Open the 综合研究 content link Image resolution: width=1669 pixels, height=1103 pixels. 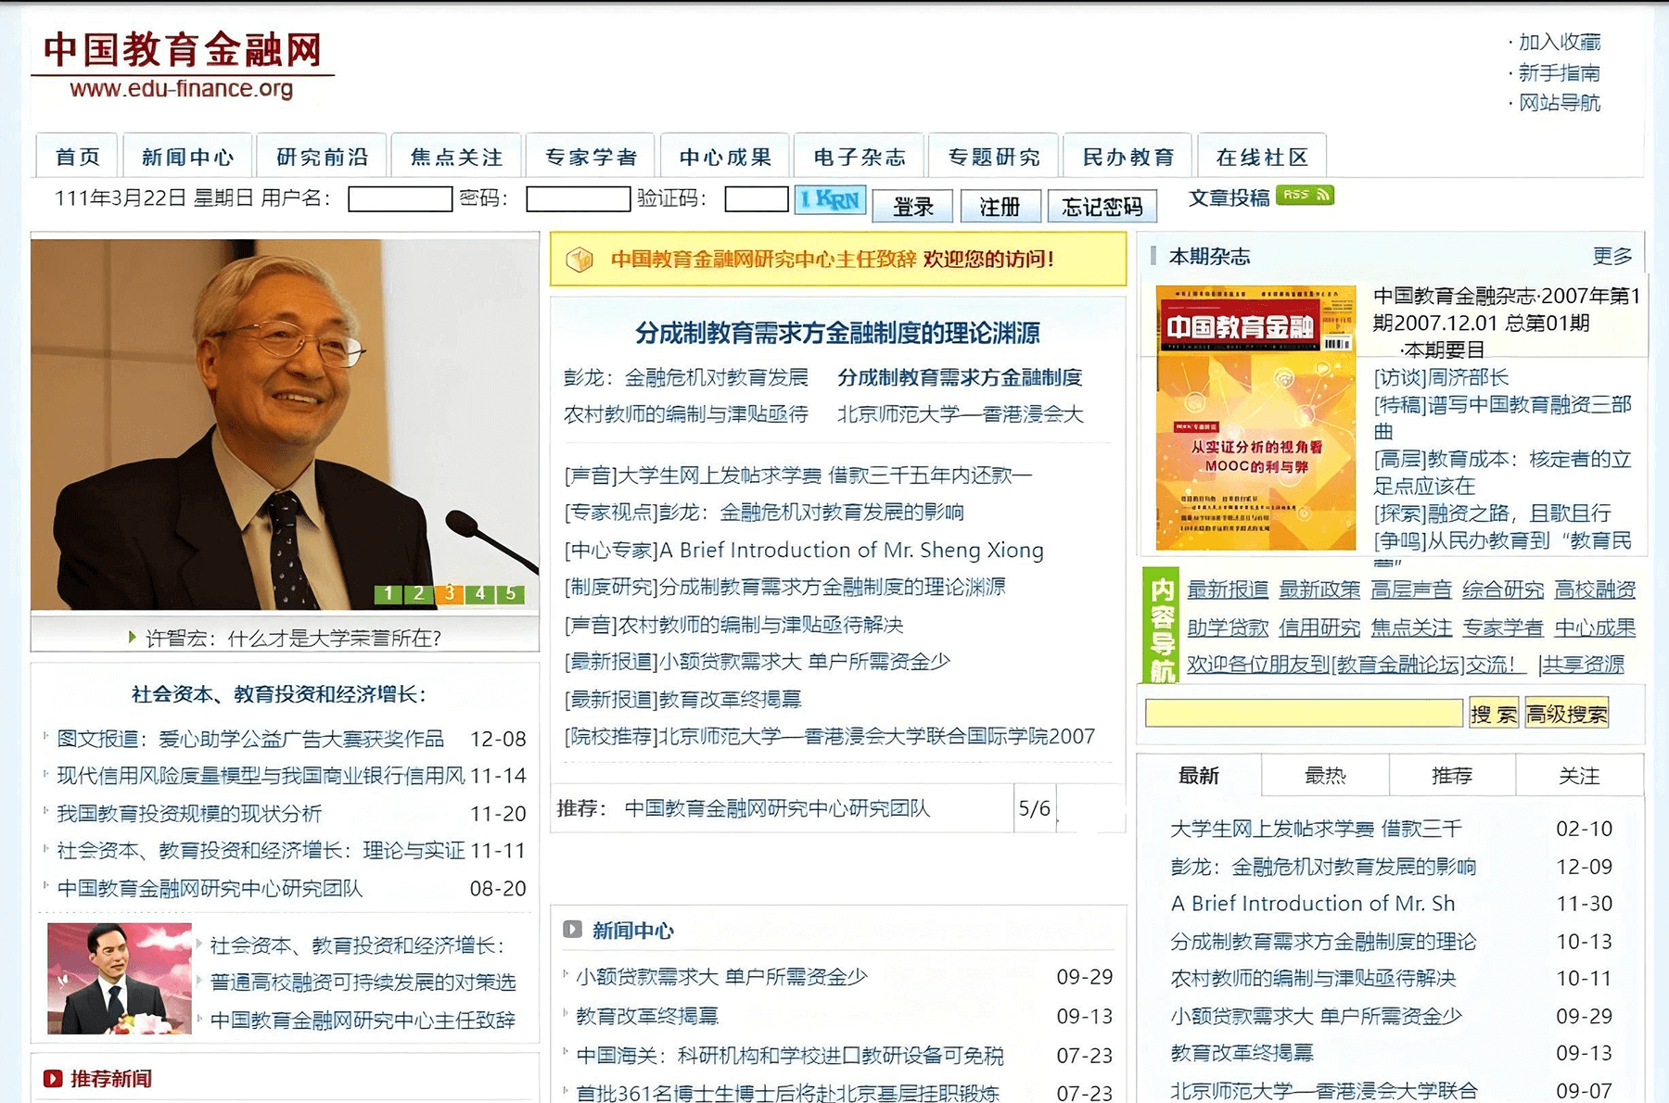tap(1503, 590)
